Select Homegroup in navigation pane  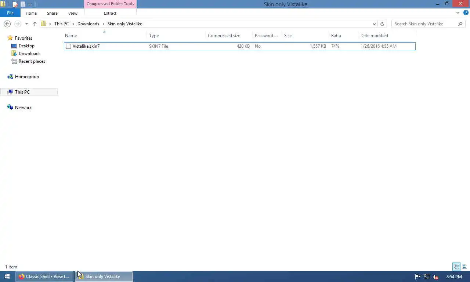(27, 77)
